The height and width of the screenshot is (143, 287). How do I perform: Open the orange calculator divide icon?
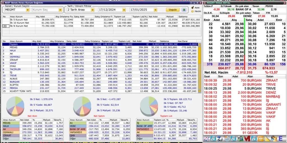[x=260, y=139]
